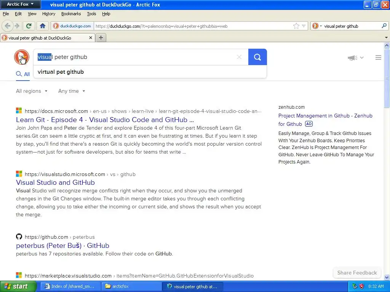Open the hamburger menu on DuckDuckGo
Image resolution: width=390 pixels, height=292 pixels.
tap(378, 58)
